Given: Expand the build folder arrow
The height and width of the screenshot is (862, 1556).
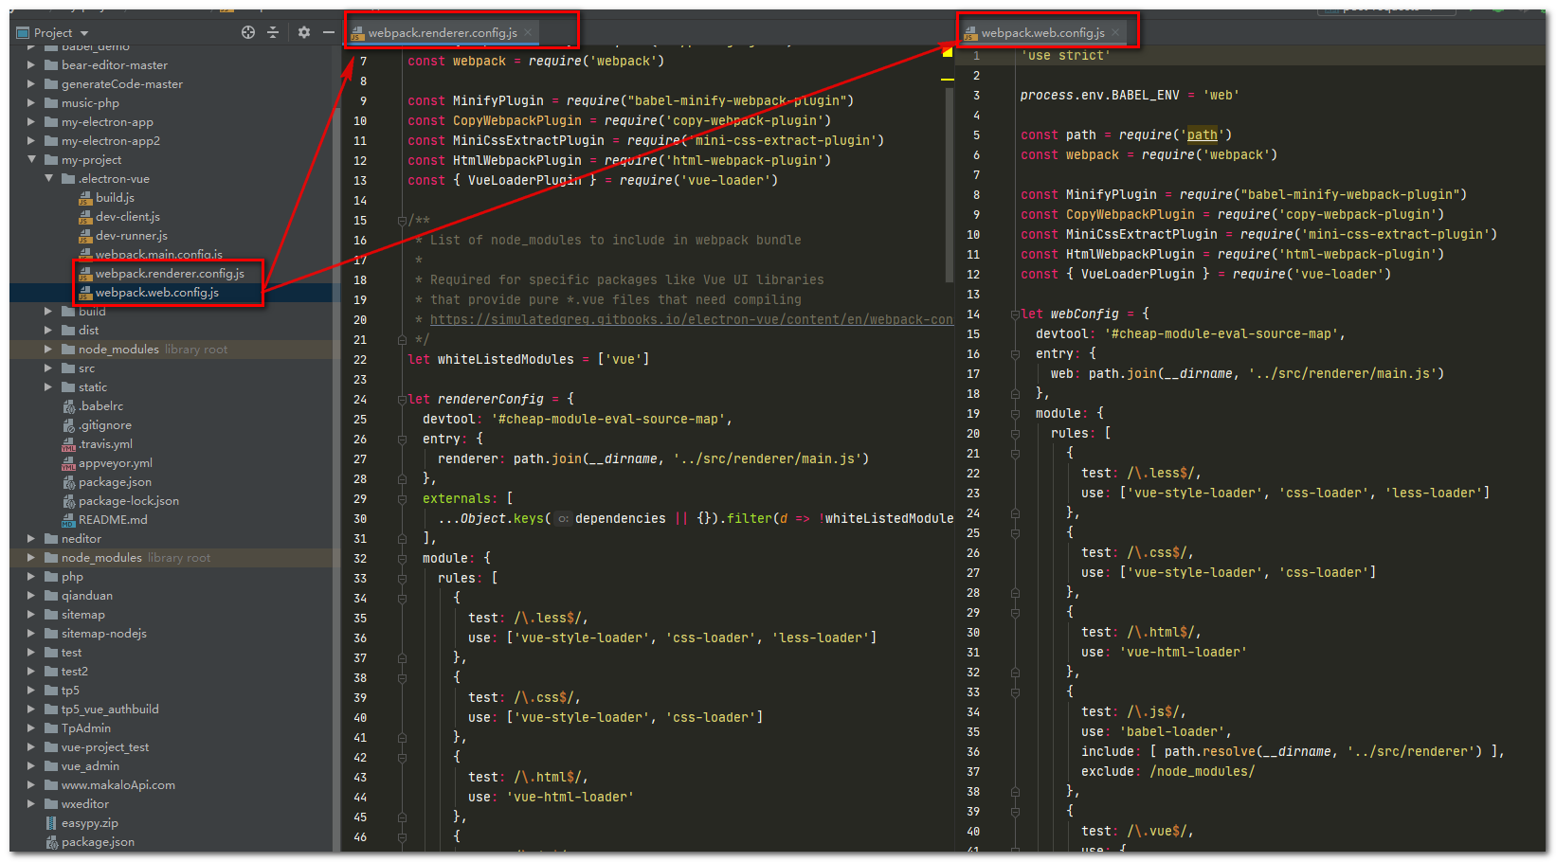Looking at the screenshot, I should (48, 312).
